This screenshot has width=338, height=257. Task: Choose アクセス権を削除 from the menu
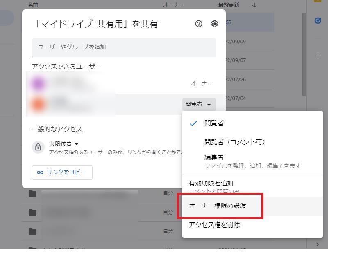[x=214, y=225]
